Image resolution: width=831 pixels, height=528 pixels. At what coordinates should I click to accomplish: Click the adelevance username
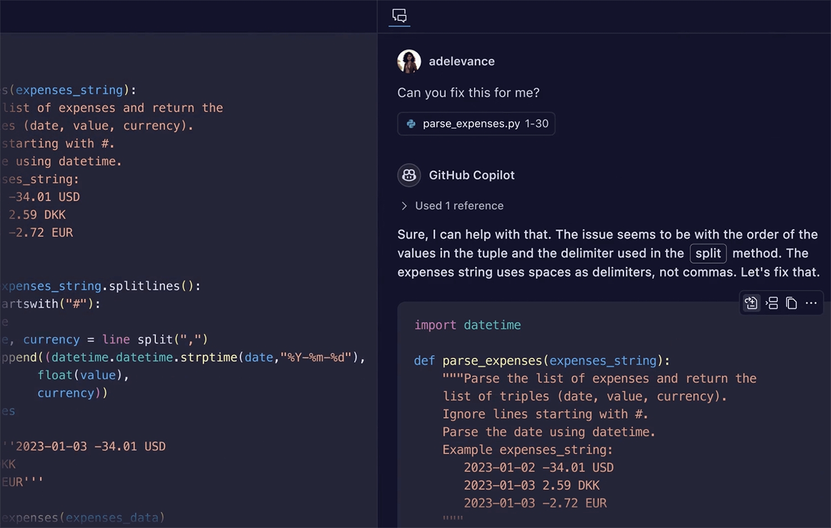point(461,61)
